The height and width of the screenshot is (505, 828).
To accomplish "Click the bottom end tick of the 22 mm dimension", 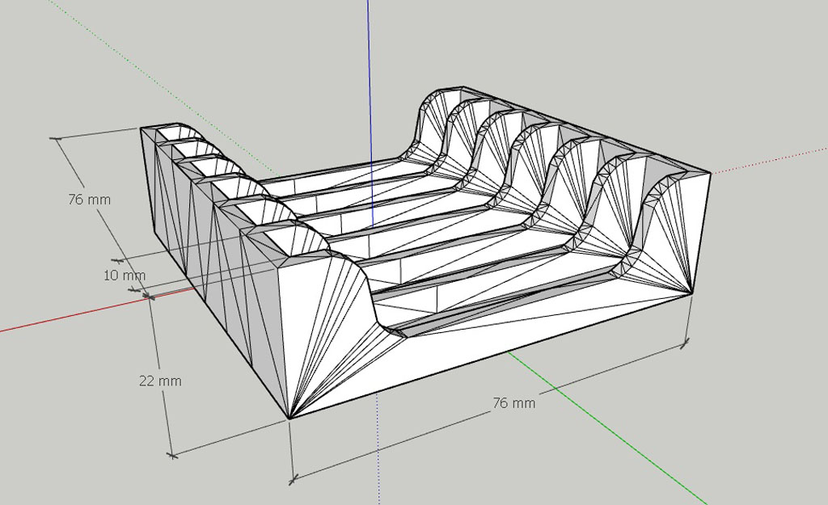I will [171, 456].
